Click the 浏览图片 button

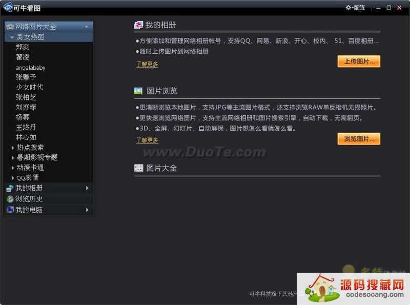coord(359,139)
